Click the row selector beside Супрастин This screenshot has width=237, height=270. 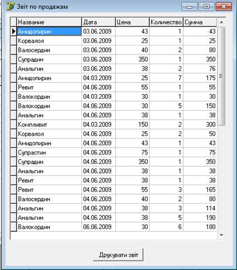click(13, 152)
